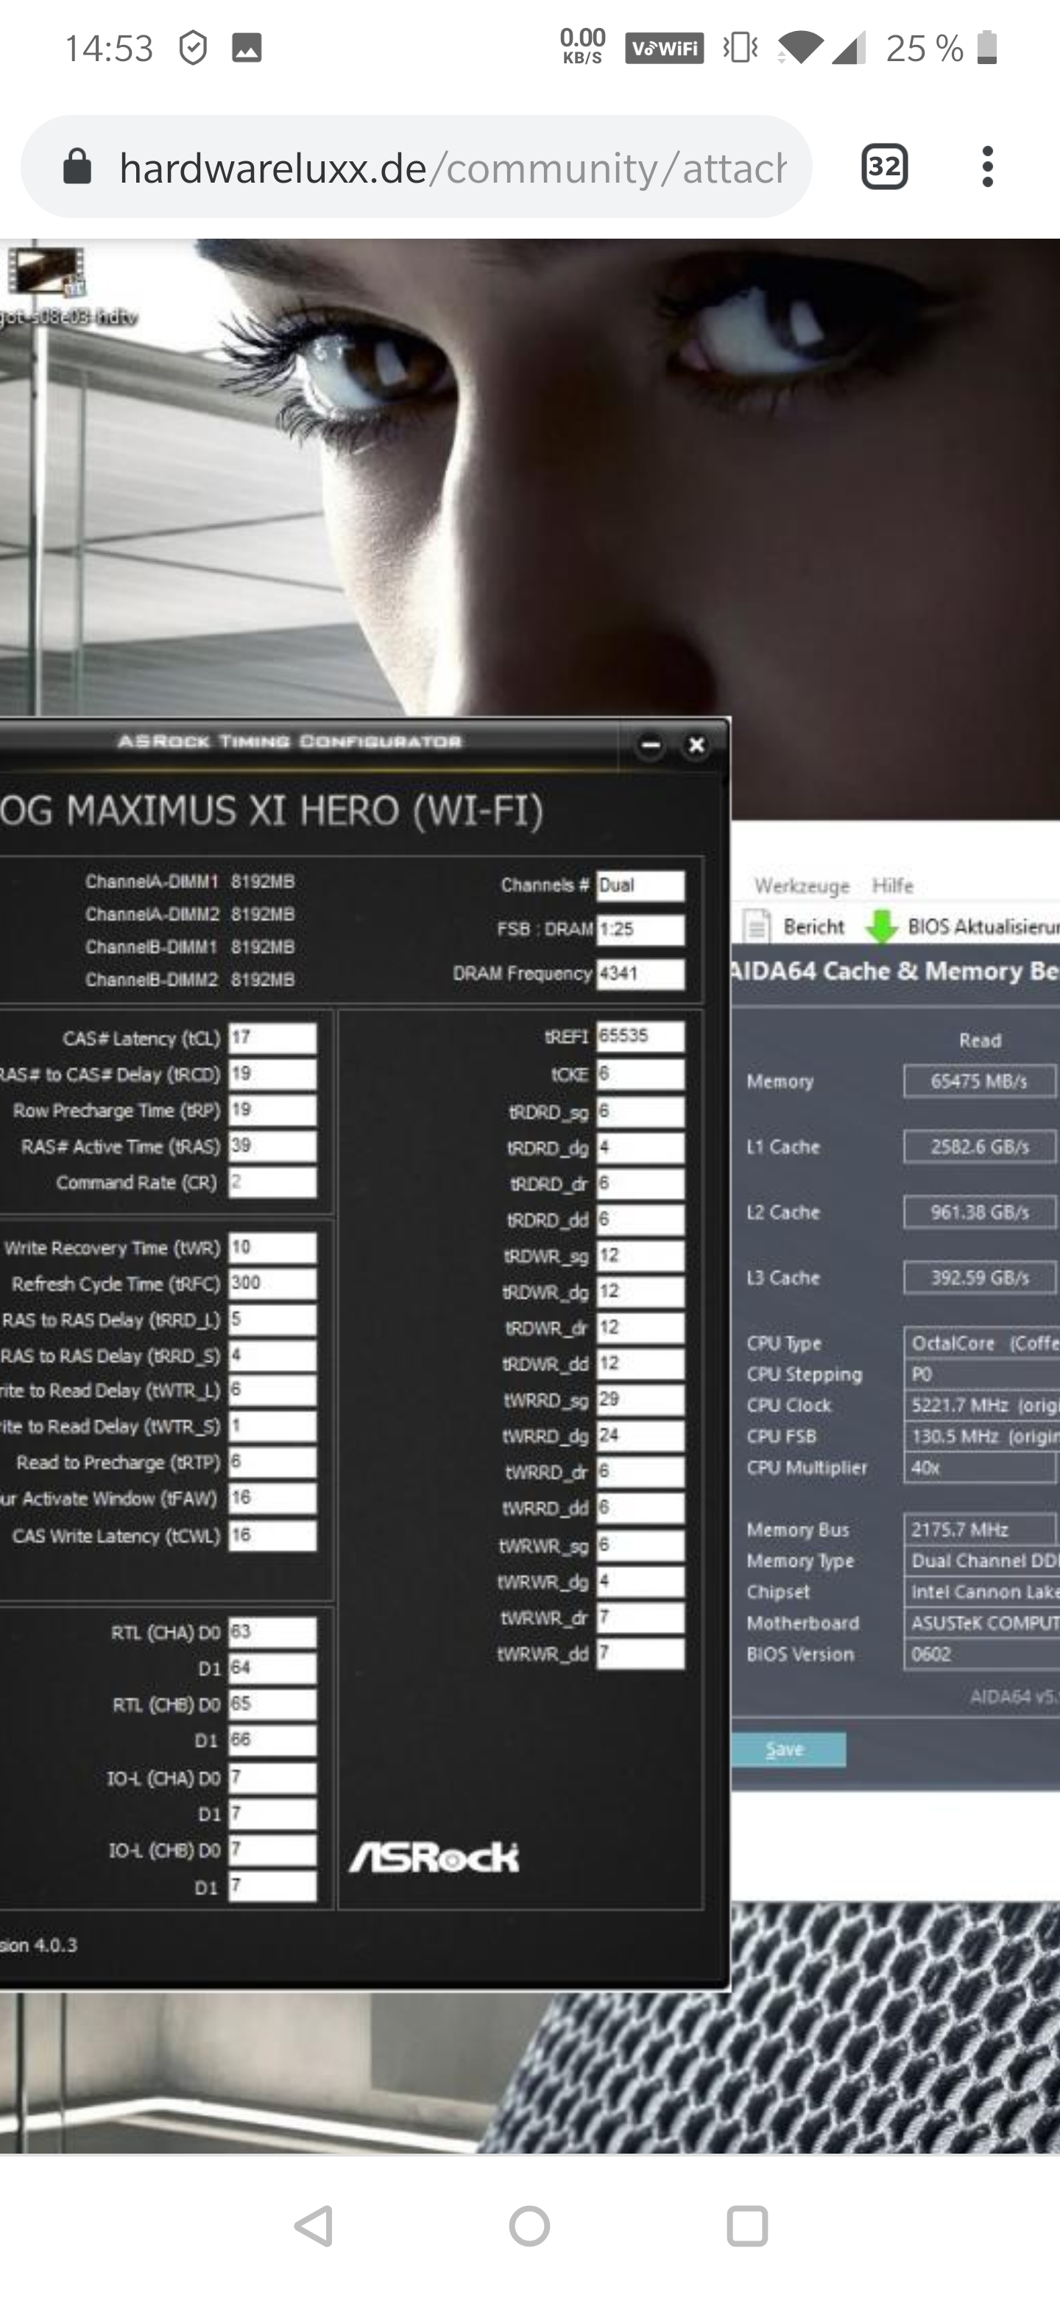
Task: Click the tCKE value field
Action: [x=640, y=1074]
